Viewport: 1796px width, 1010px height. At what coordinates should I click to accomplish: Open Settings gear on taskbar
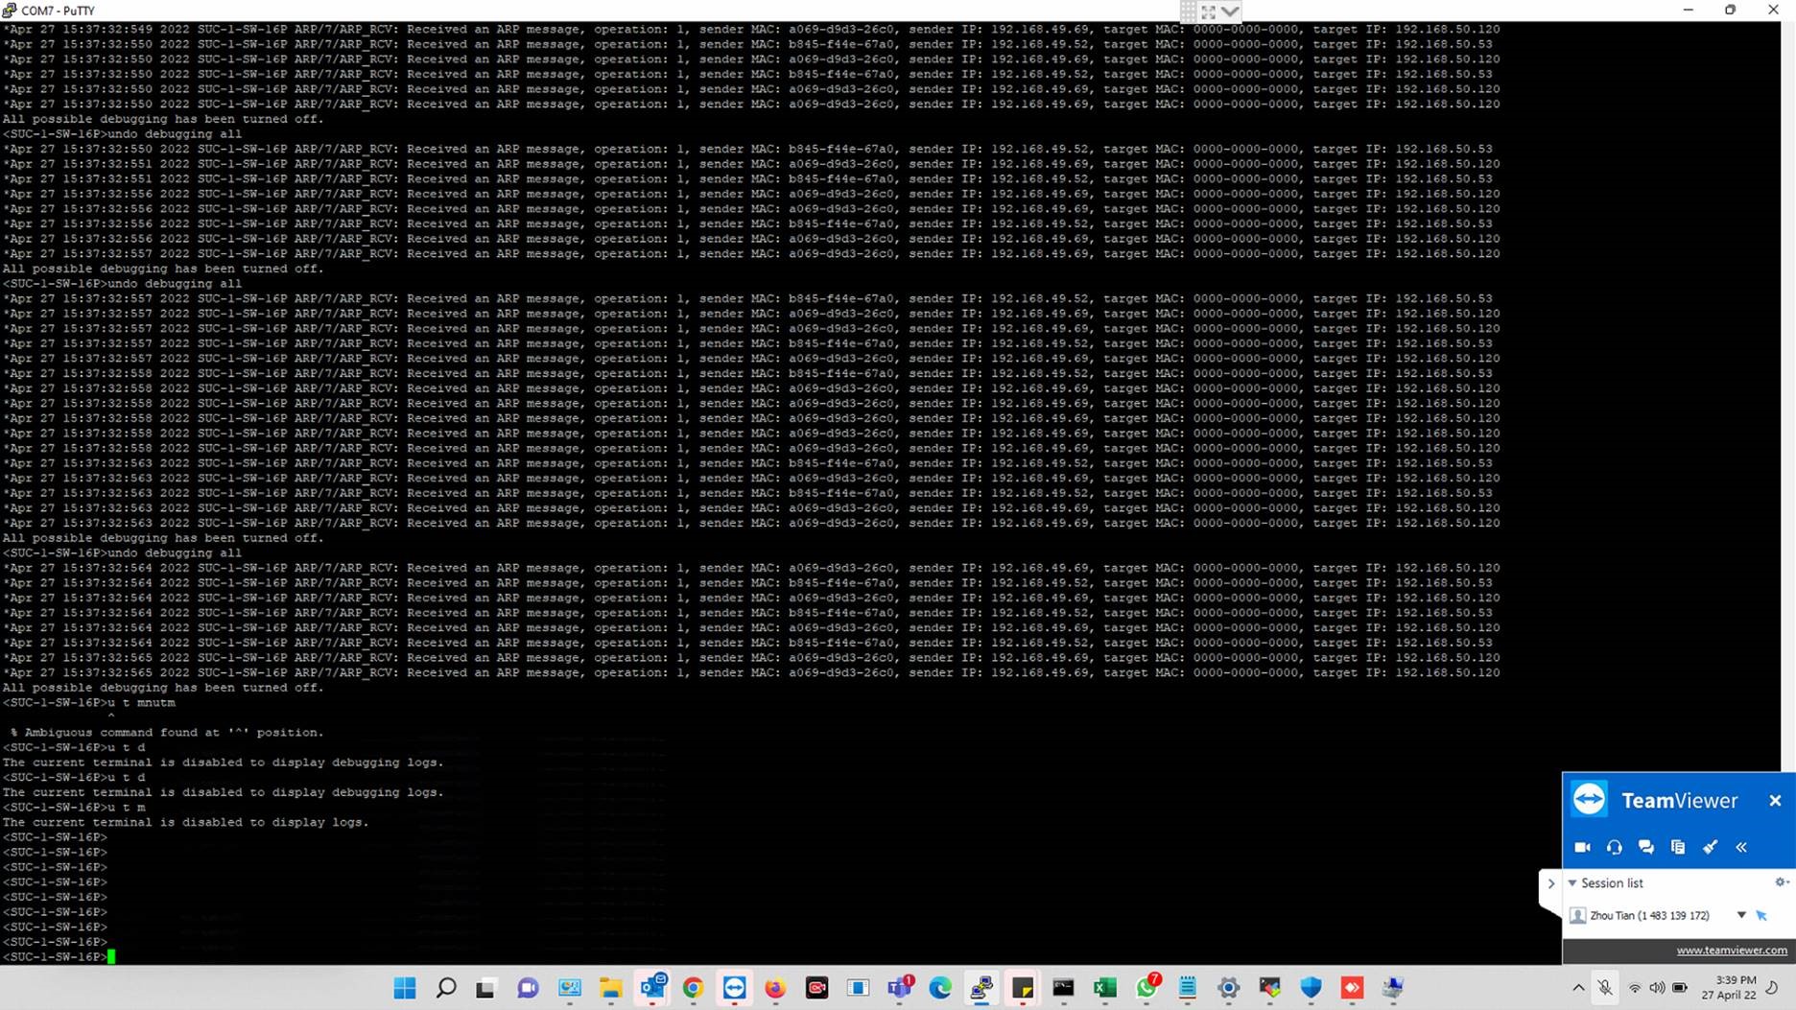1229,988
